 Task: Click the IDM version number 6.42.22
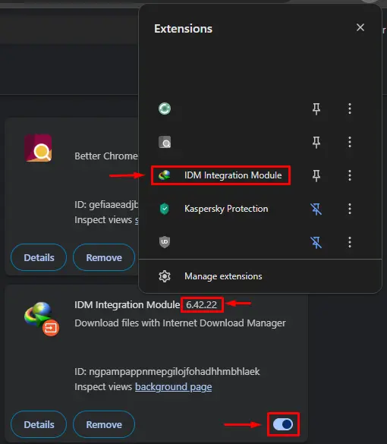tap(202, 304)
